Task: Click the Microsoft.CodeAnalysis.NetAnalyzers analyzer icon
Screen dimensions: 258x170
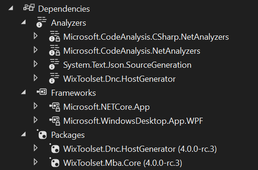Action: [x=54, y=50]
